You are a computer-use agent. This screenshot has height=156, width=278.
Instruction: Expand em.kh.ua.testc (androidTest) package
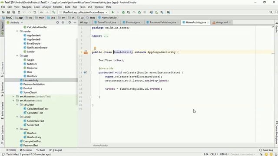coord(13,96)
